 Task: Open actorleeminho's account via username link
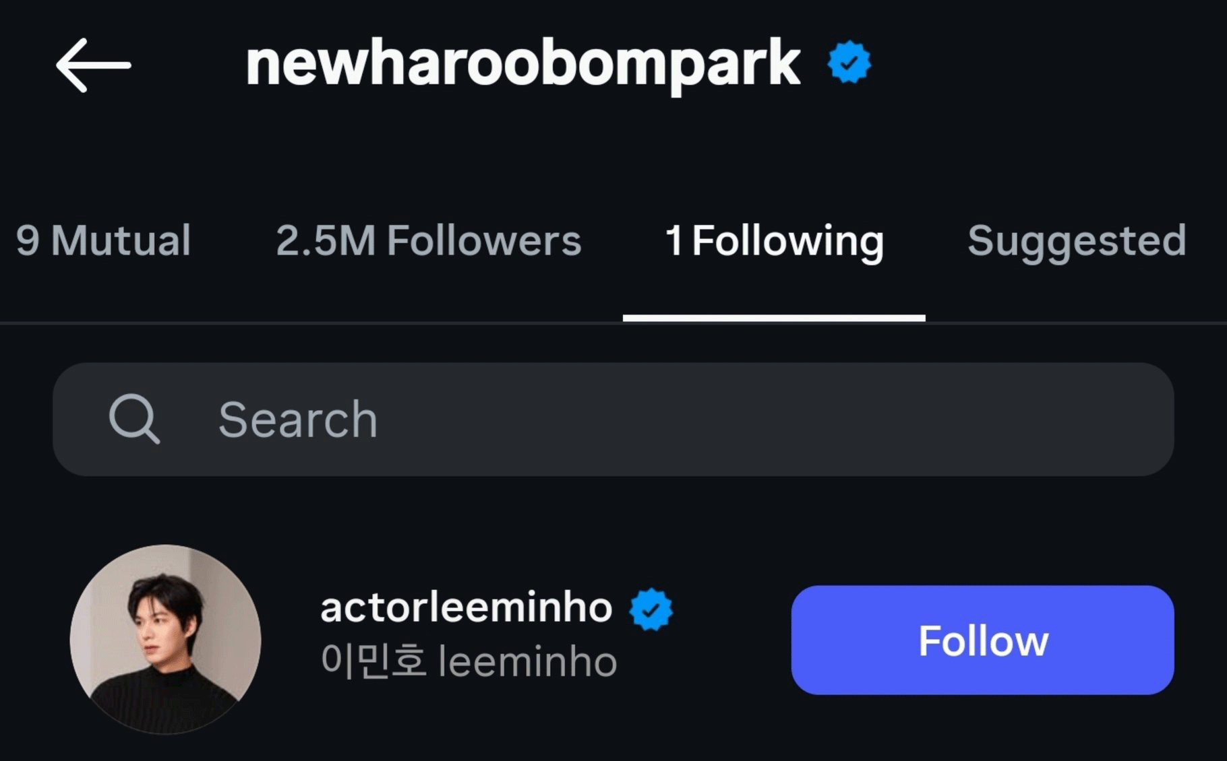pyautogui.click(x=465, y=606)
